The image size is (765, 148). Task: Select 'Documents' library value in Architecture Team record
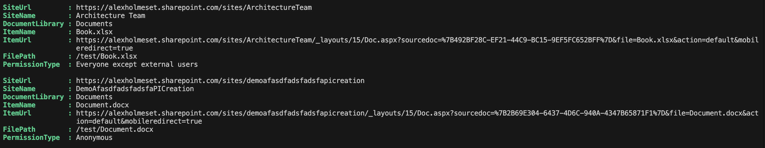[x=94, y=24]
